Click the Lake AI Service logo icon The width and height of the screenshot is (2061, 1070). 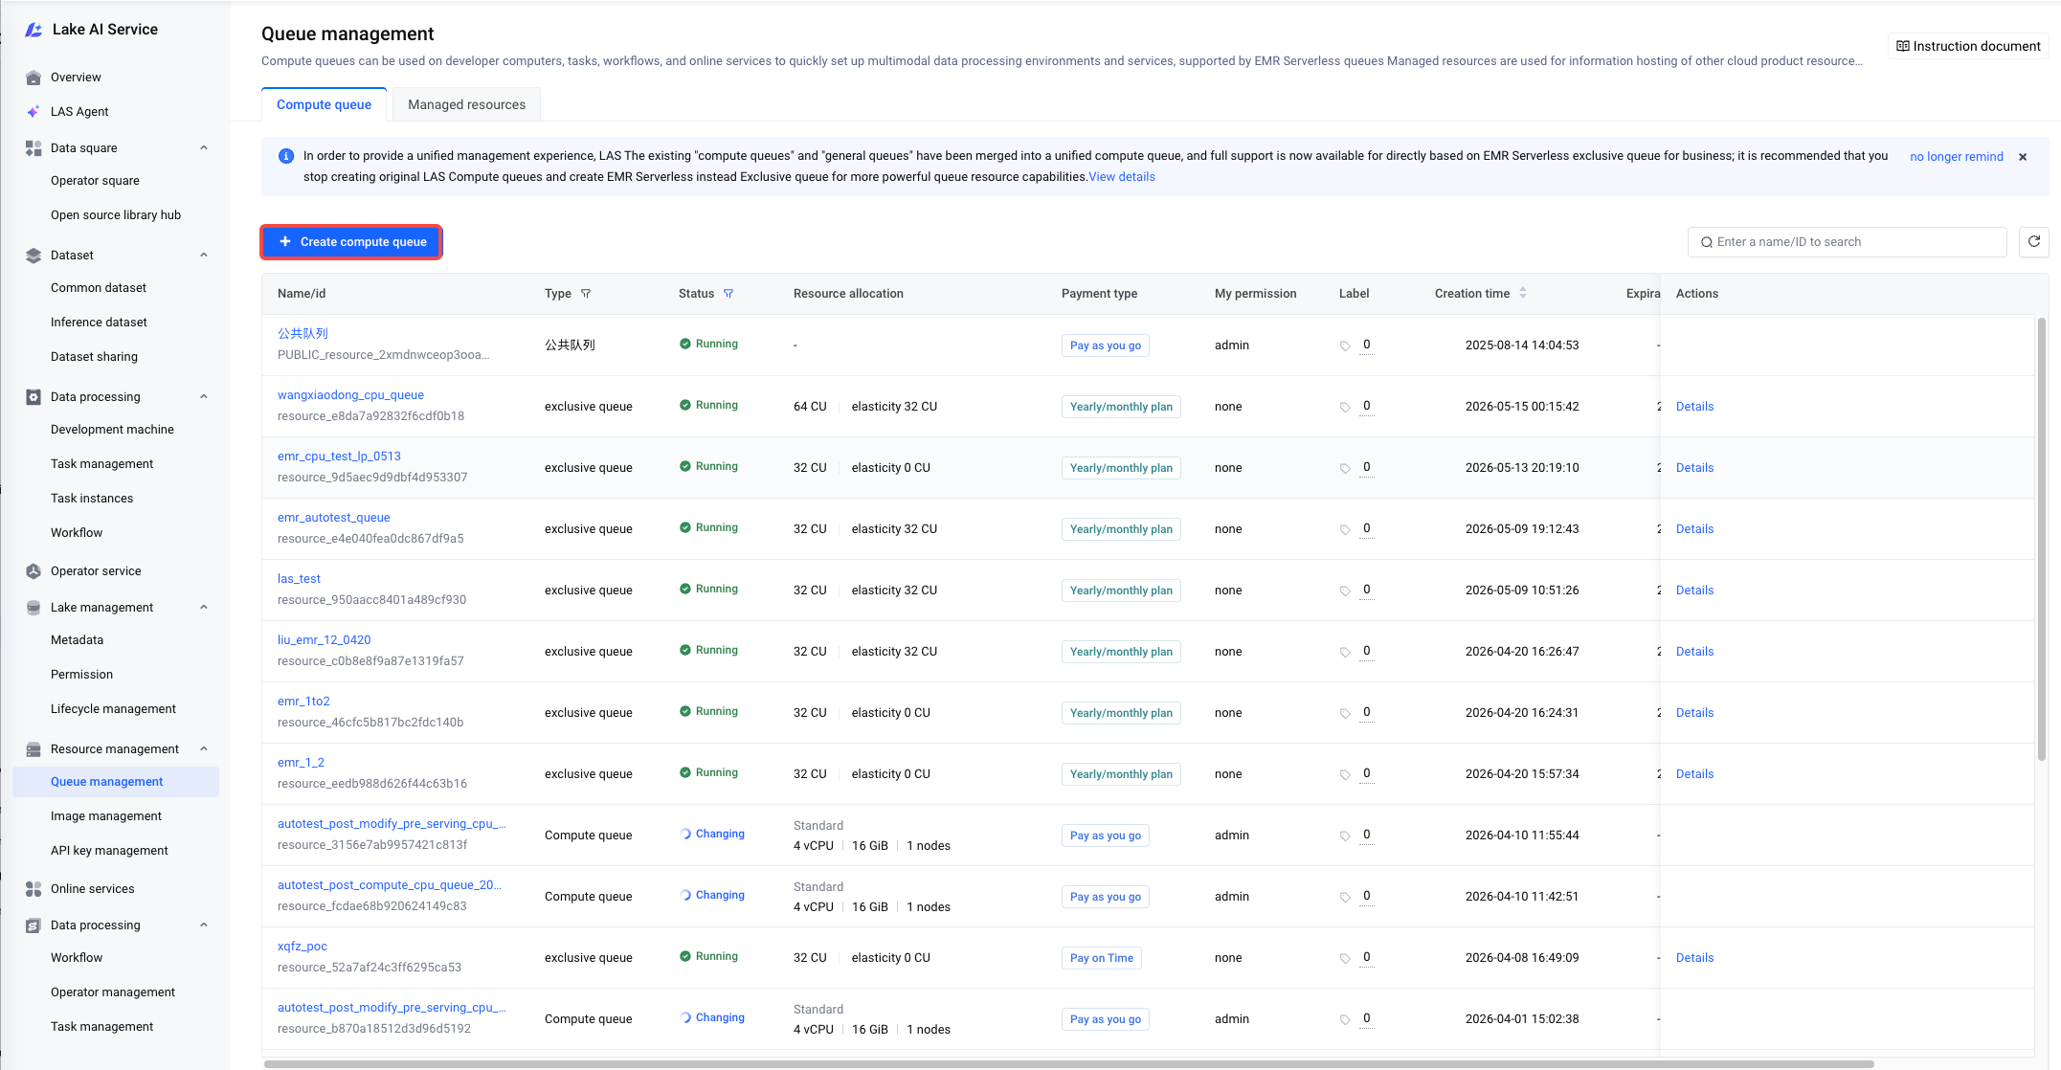point(34,30)
